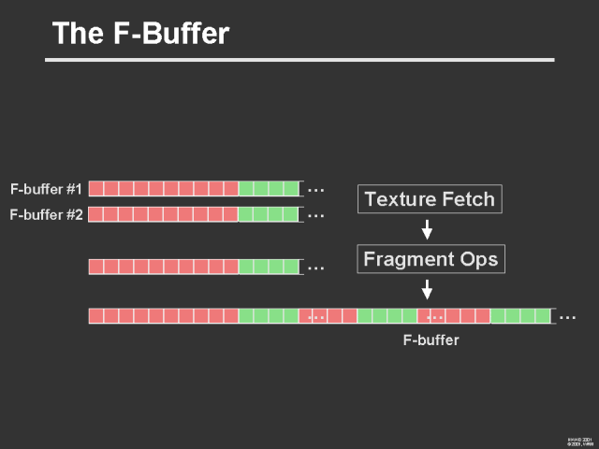Pick the green section of the unlabeled third strip
This screenshot has width=599, height=449.
[x=270, y=268]
